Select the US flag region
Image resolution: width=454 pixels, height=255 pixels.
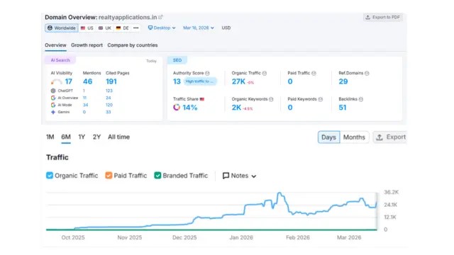click(87, 28)
